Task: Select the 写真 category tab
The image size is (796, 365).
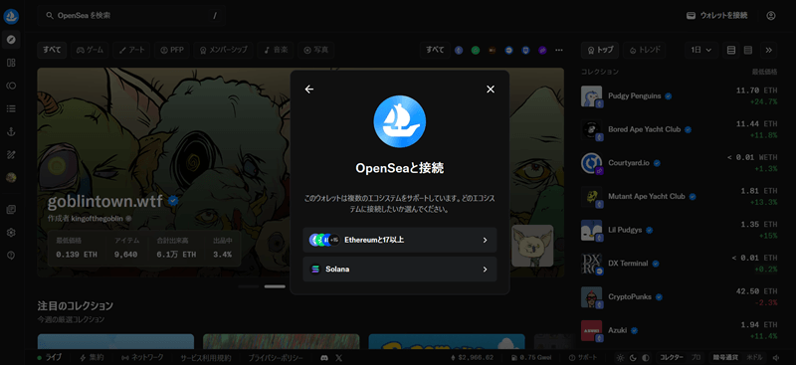Action: click(x=315, y=51)
